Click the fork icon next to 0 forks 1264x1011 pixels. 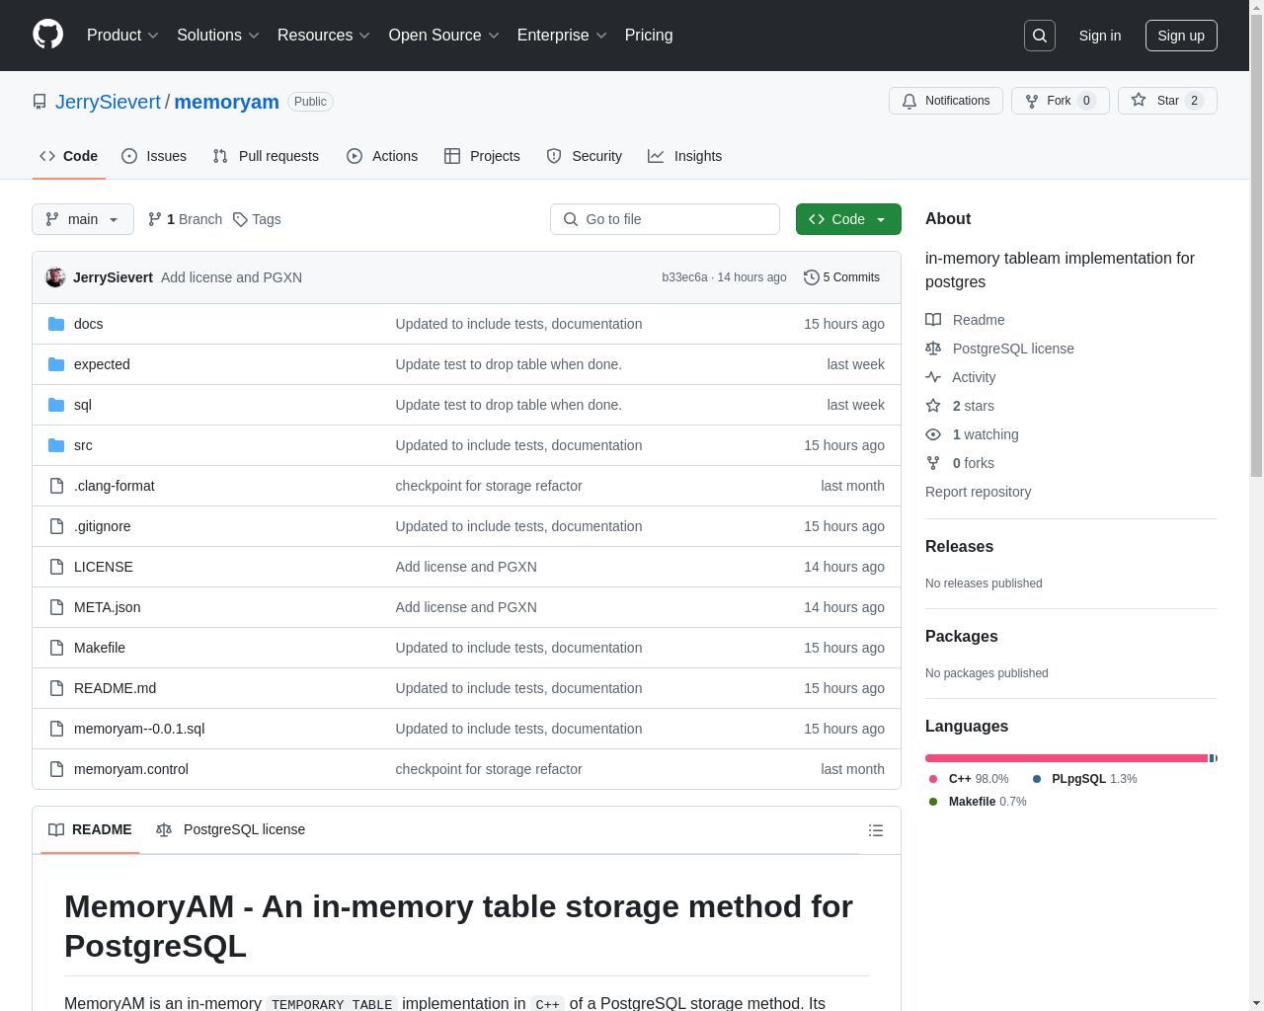click(x=933, y=463)
